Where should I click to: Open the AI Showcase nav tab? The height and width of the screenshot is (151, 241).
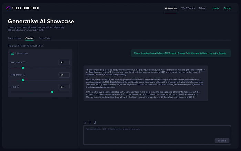click(x=171, y=8)
